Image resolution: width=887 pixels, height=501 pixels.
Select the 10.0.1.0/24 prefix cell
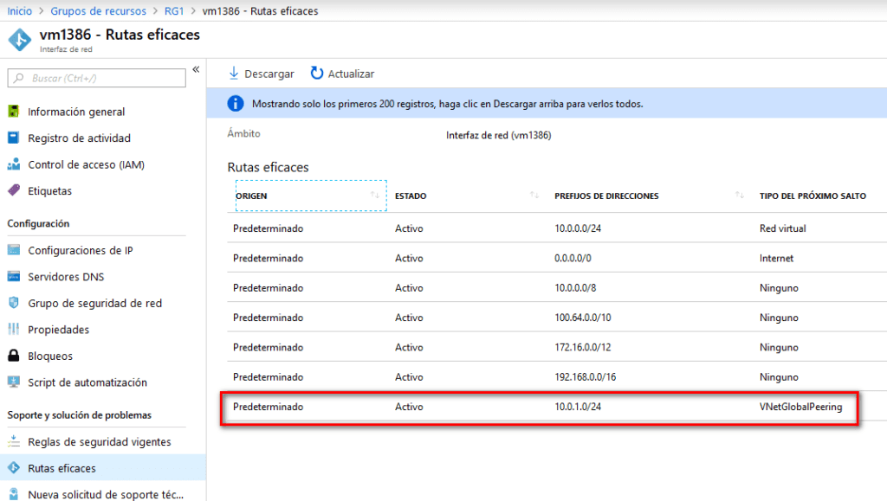click(x=578, y=406)
